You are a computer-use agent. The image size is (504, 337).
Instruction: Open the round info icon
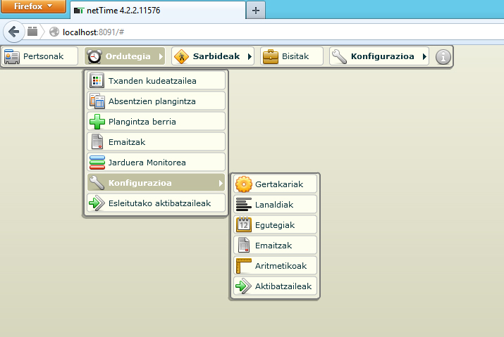443,57
